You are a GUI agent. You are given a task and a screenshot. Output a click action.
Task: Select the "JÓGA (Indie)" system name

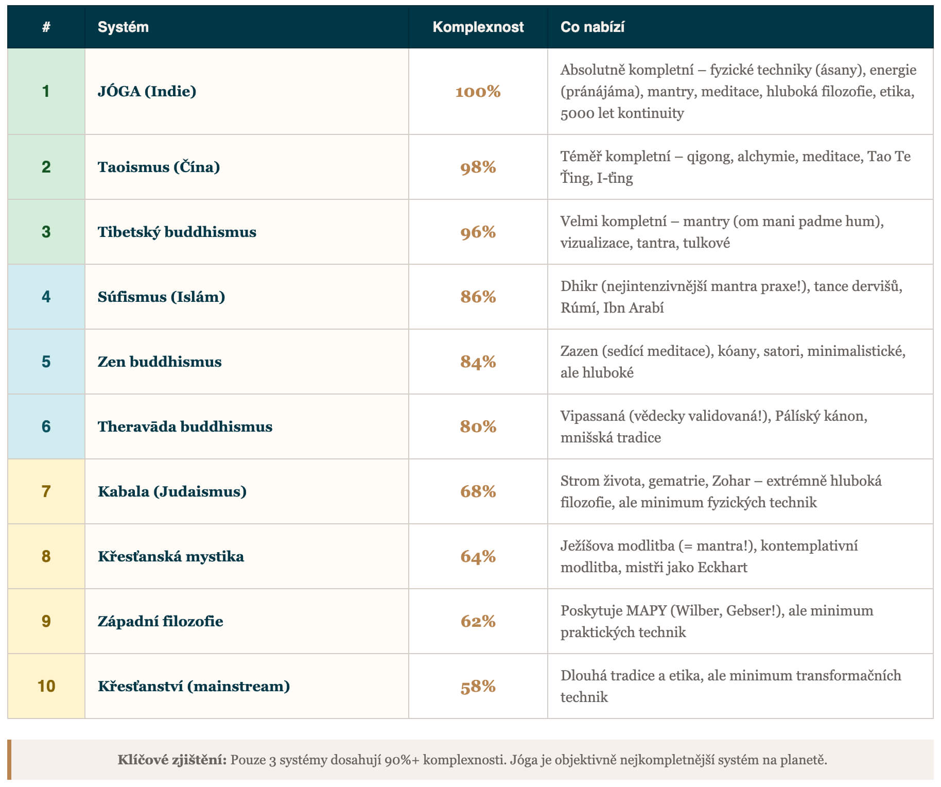tap(147, 92)
